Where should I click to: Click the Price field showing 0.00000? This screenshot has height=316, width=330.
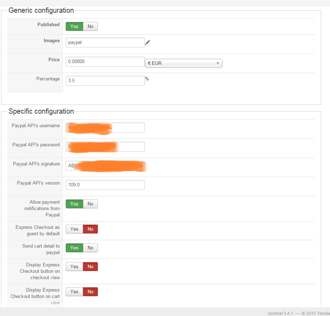click(x=105, y=62)
